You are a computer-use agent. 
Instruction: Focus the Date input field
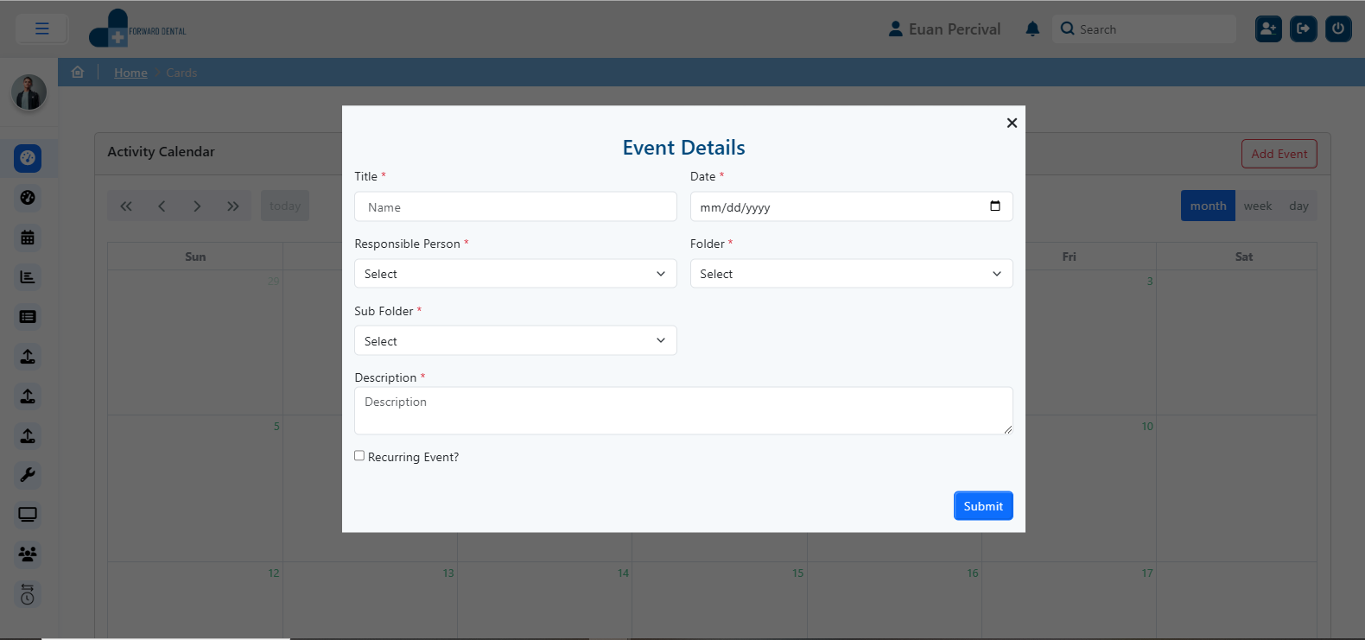[x=852, y=206]
